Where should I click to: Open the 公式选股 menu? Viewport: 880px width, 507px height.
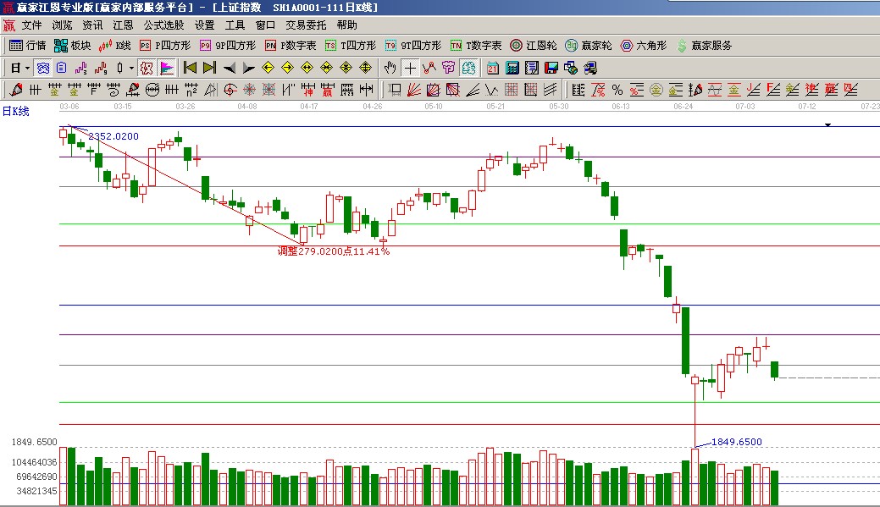coord(165,25)
